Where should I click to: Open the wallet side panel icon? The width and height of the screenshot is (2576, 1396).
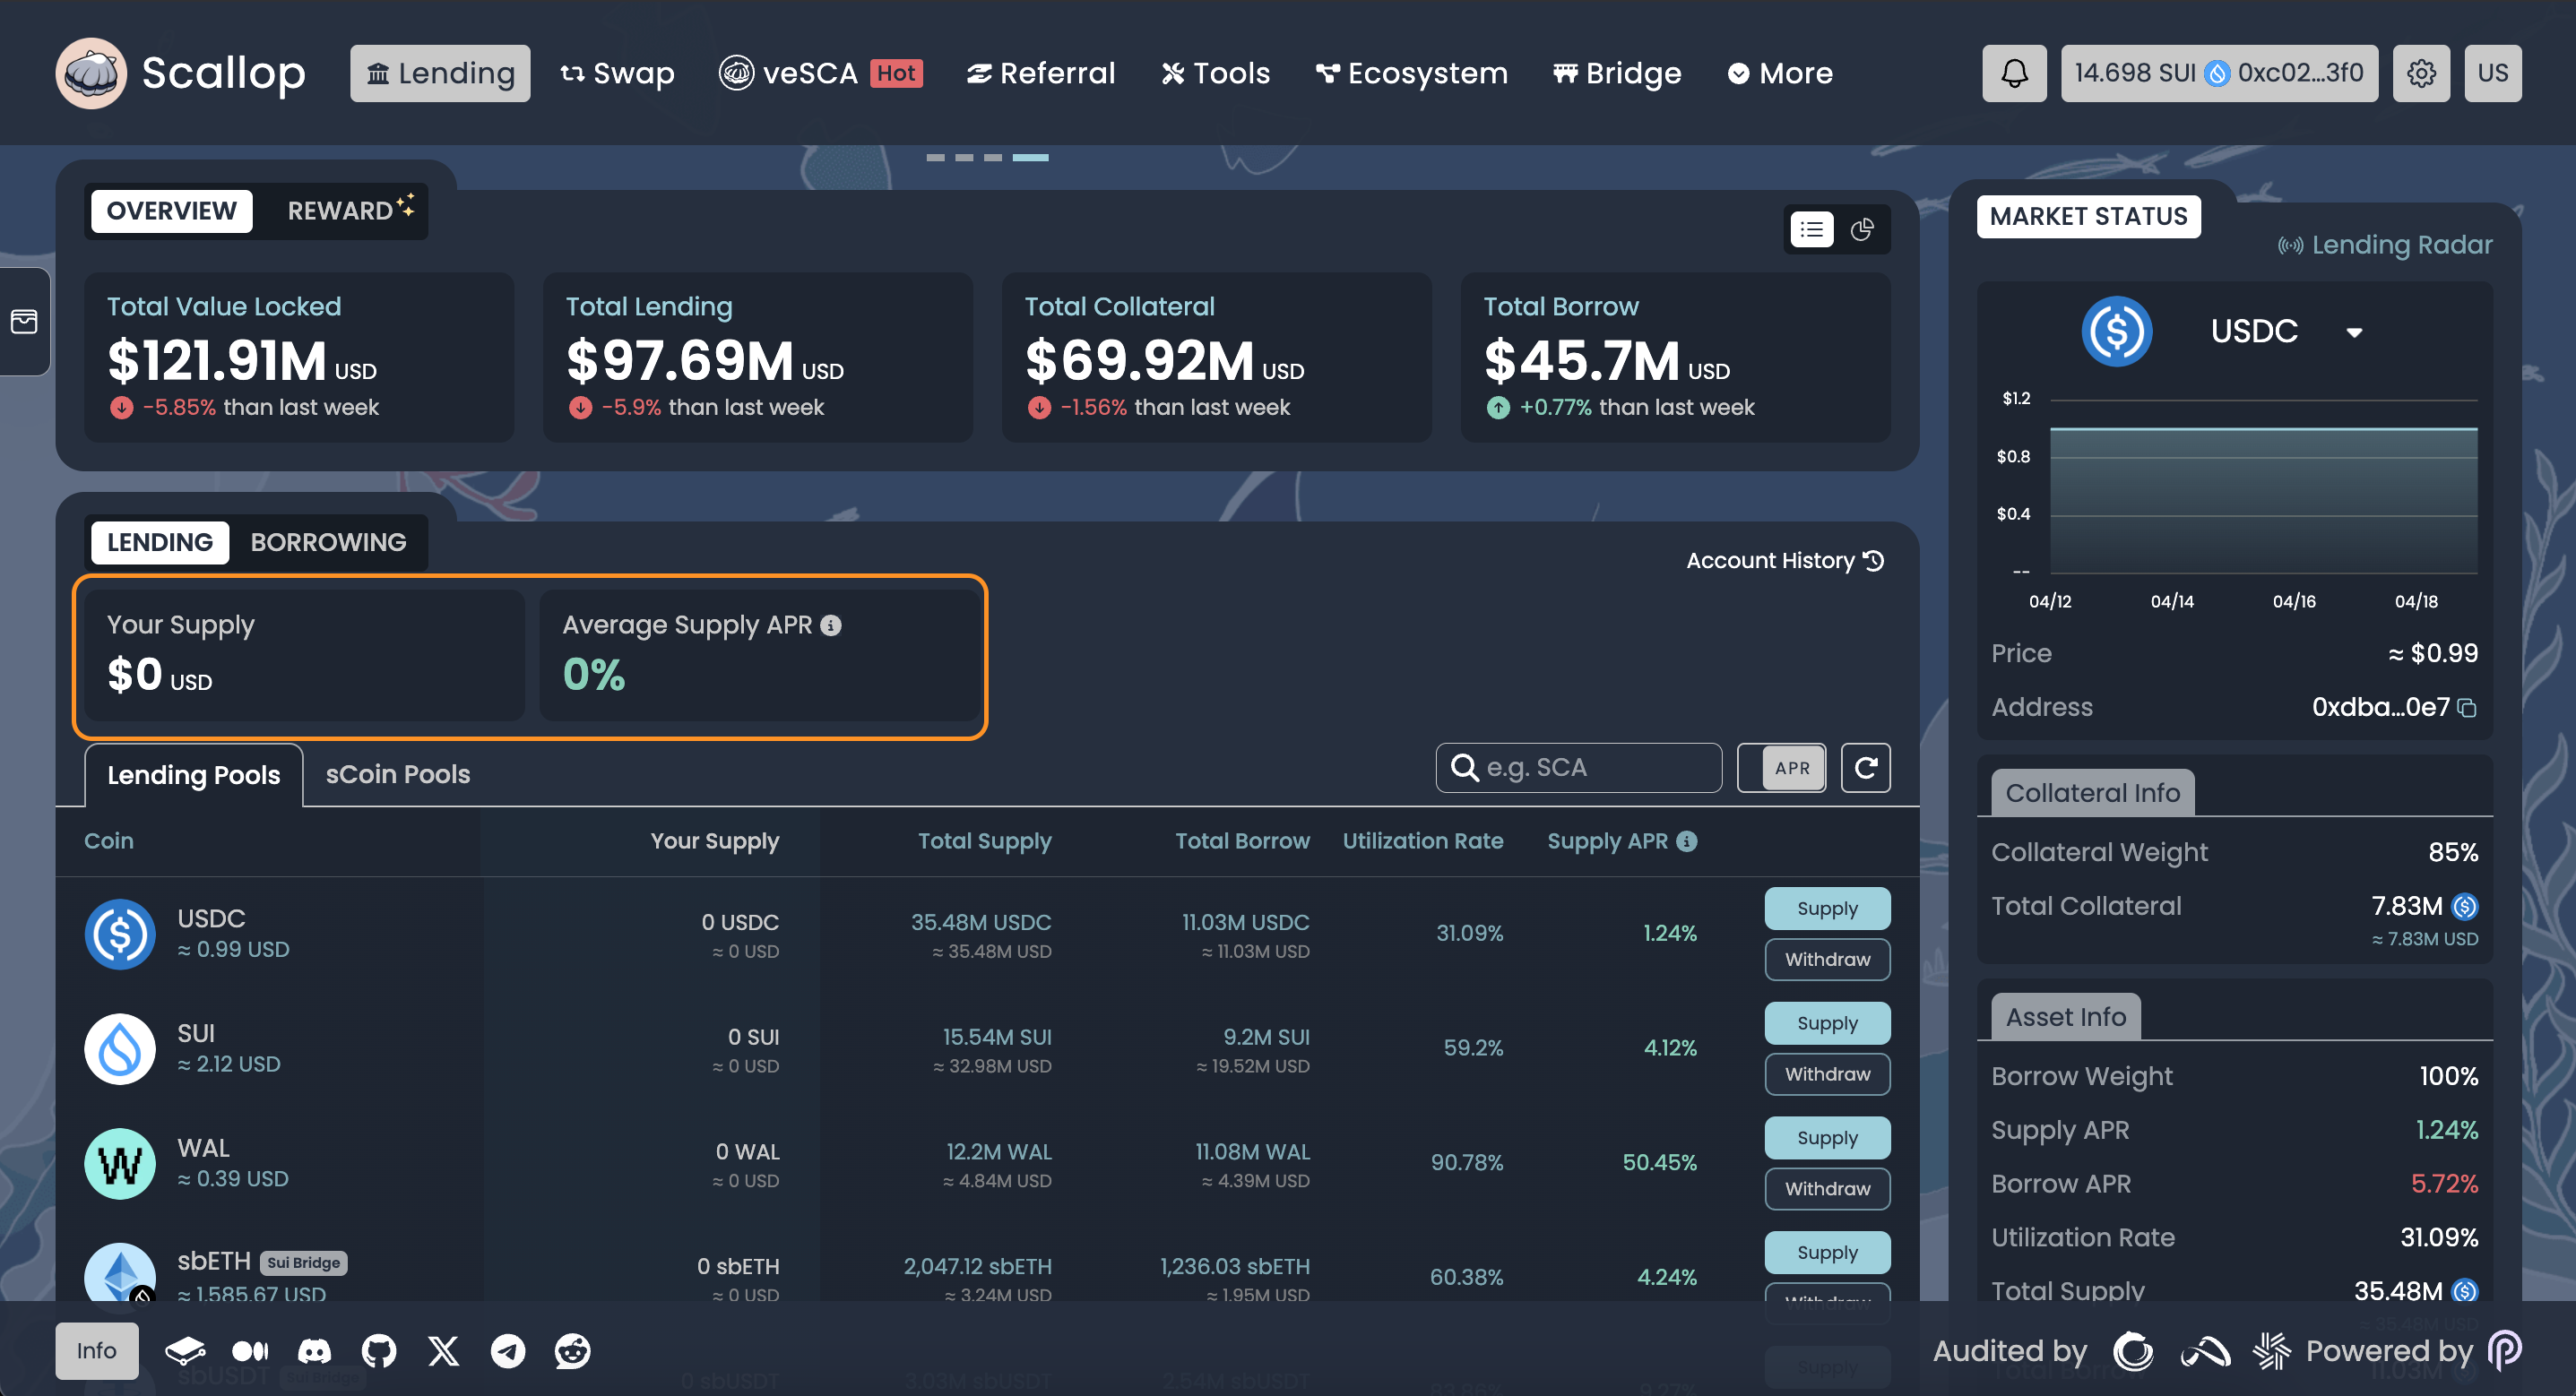(x=24, y=321)
